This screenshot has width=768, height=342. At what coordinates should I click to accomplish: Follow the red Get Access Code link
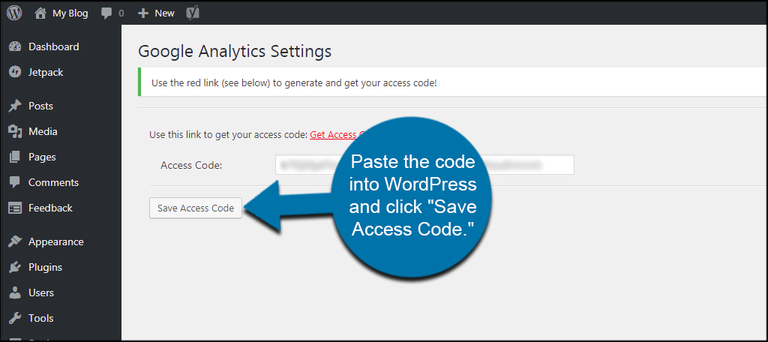pos(334,135)
